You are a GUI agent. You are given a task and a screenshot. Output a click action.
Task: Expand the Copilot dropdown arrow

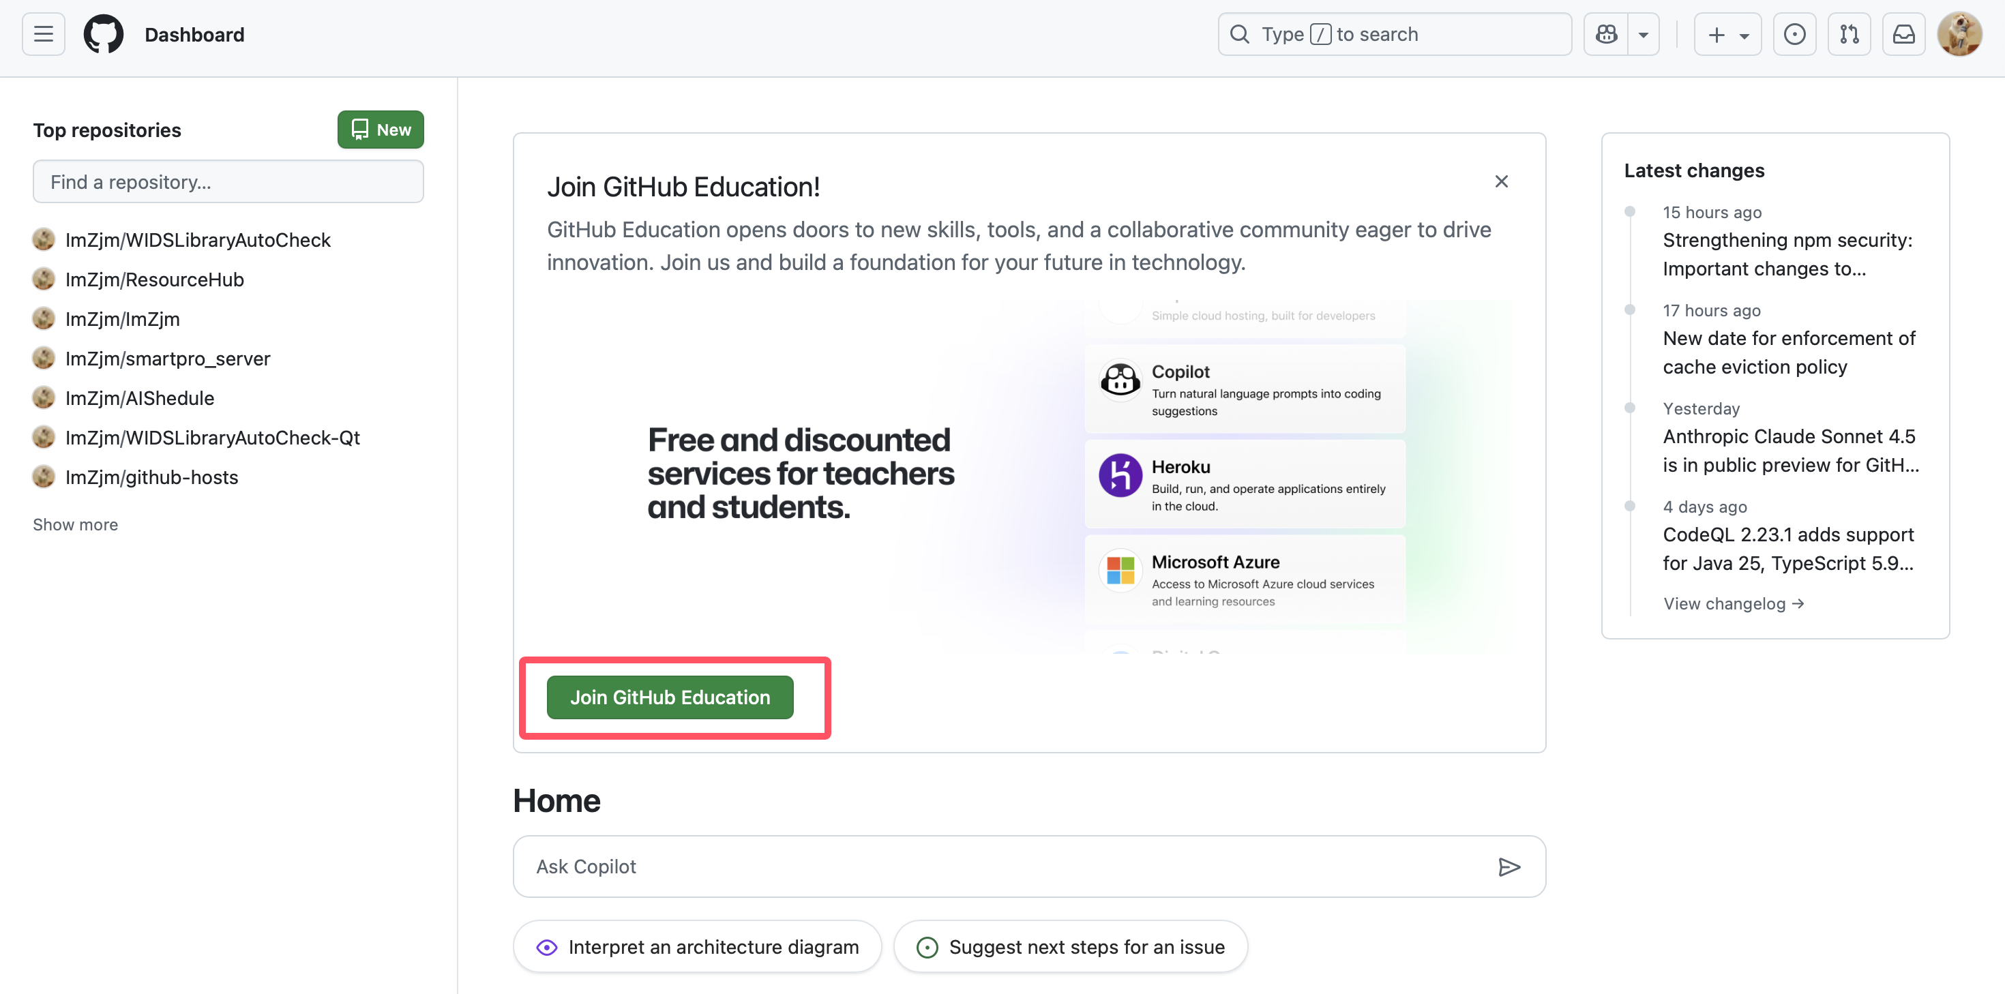coord(1643,34)
